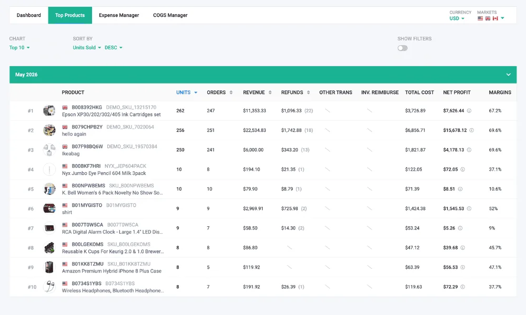This screenshot has width=526, height=315.
Task: Select product name 'Amazon Premium Hybrid iPhone 8 Plus Case'
Action: pos(112,271)
